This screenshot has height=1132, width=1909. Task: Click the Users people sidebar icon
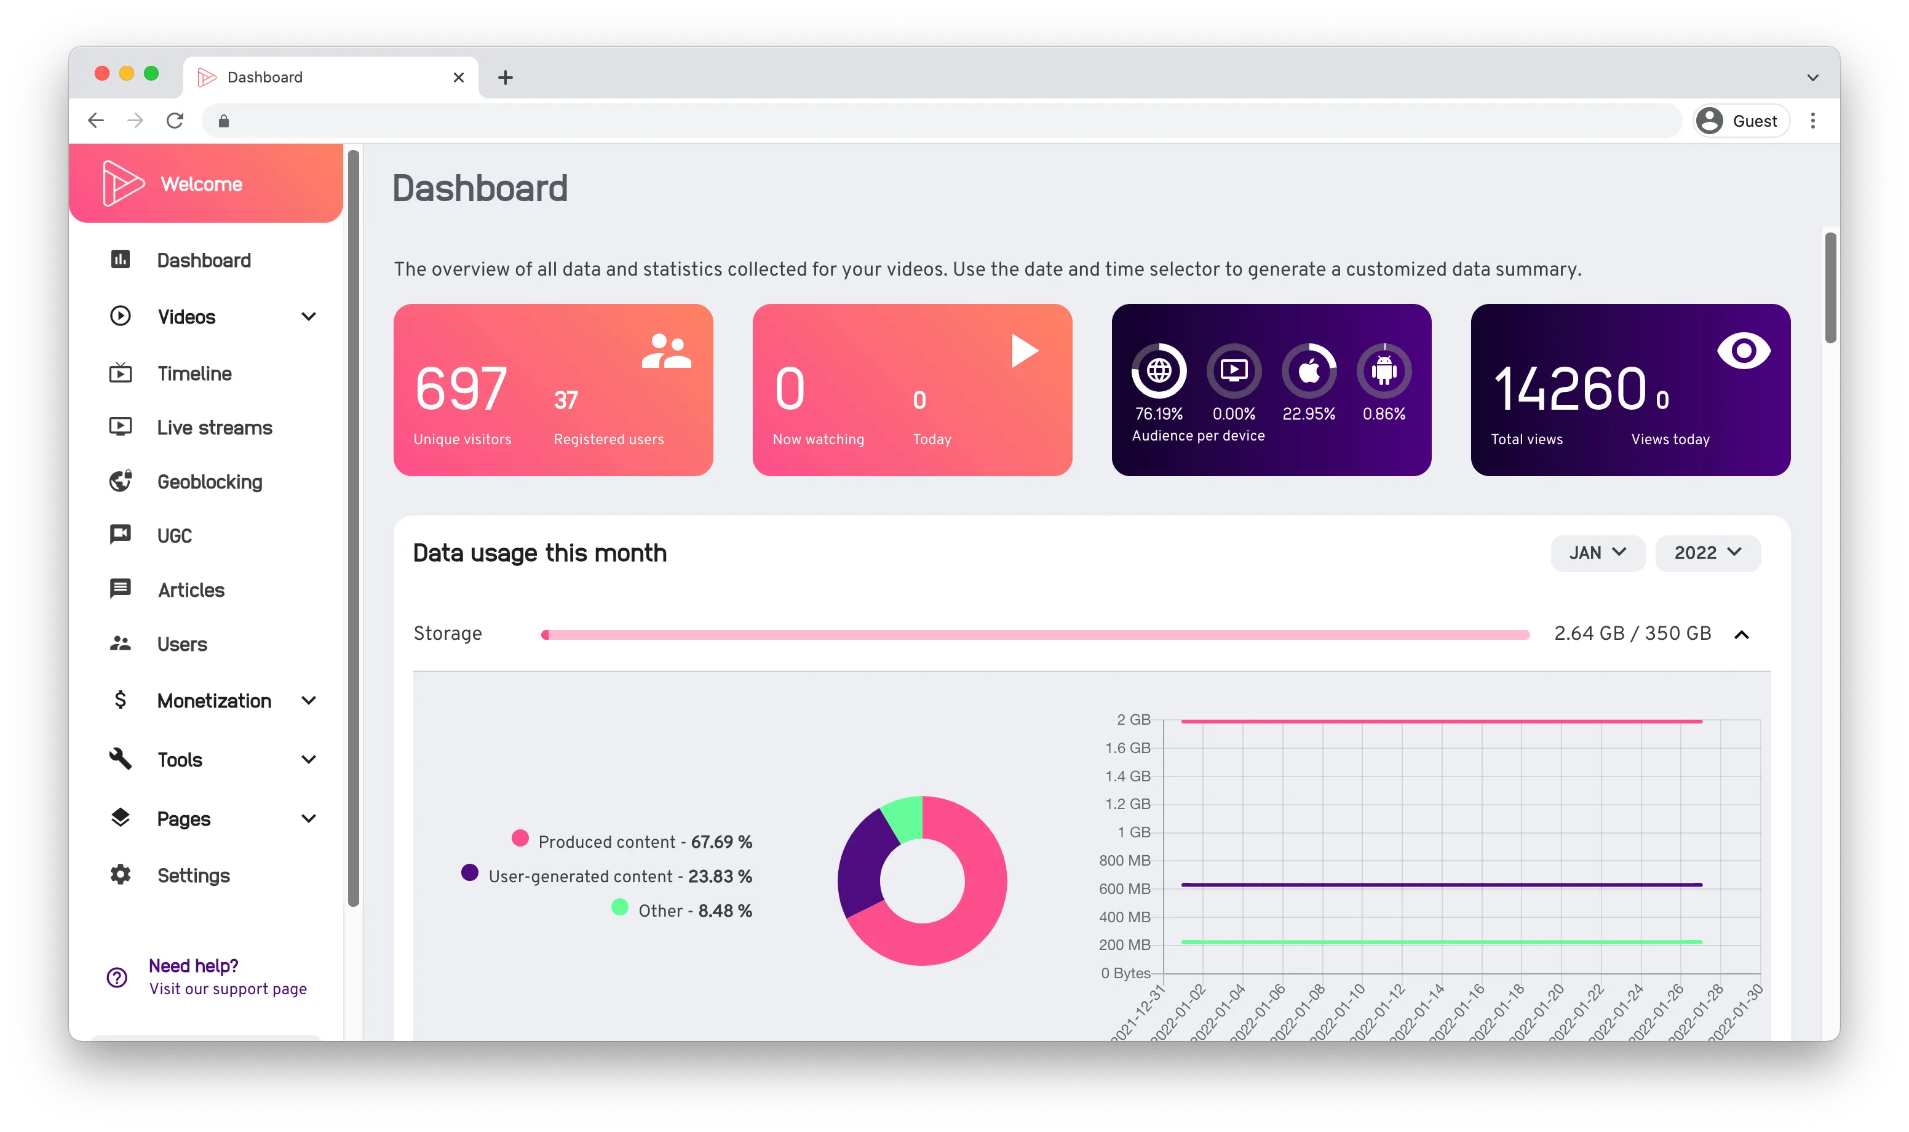pyautogui.click(x=121, y=643)
